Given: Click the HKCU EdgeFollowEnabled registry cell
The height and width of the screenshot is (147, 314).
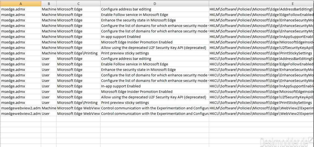Looking at the screenshot, I should pos(262,64).
